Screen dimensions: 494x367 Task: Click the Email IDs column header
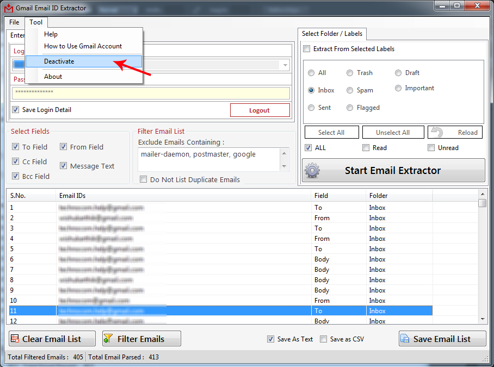(183, 196)
